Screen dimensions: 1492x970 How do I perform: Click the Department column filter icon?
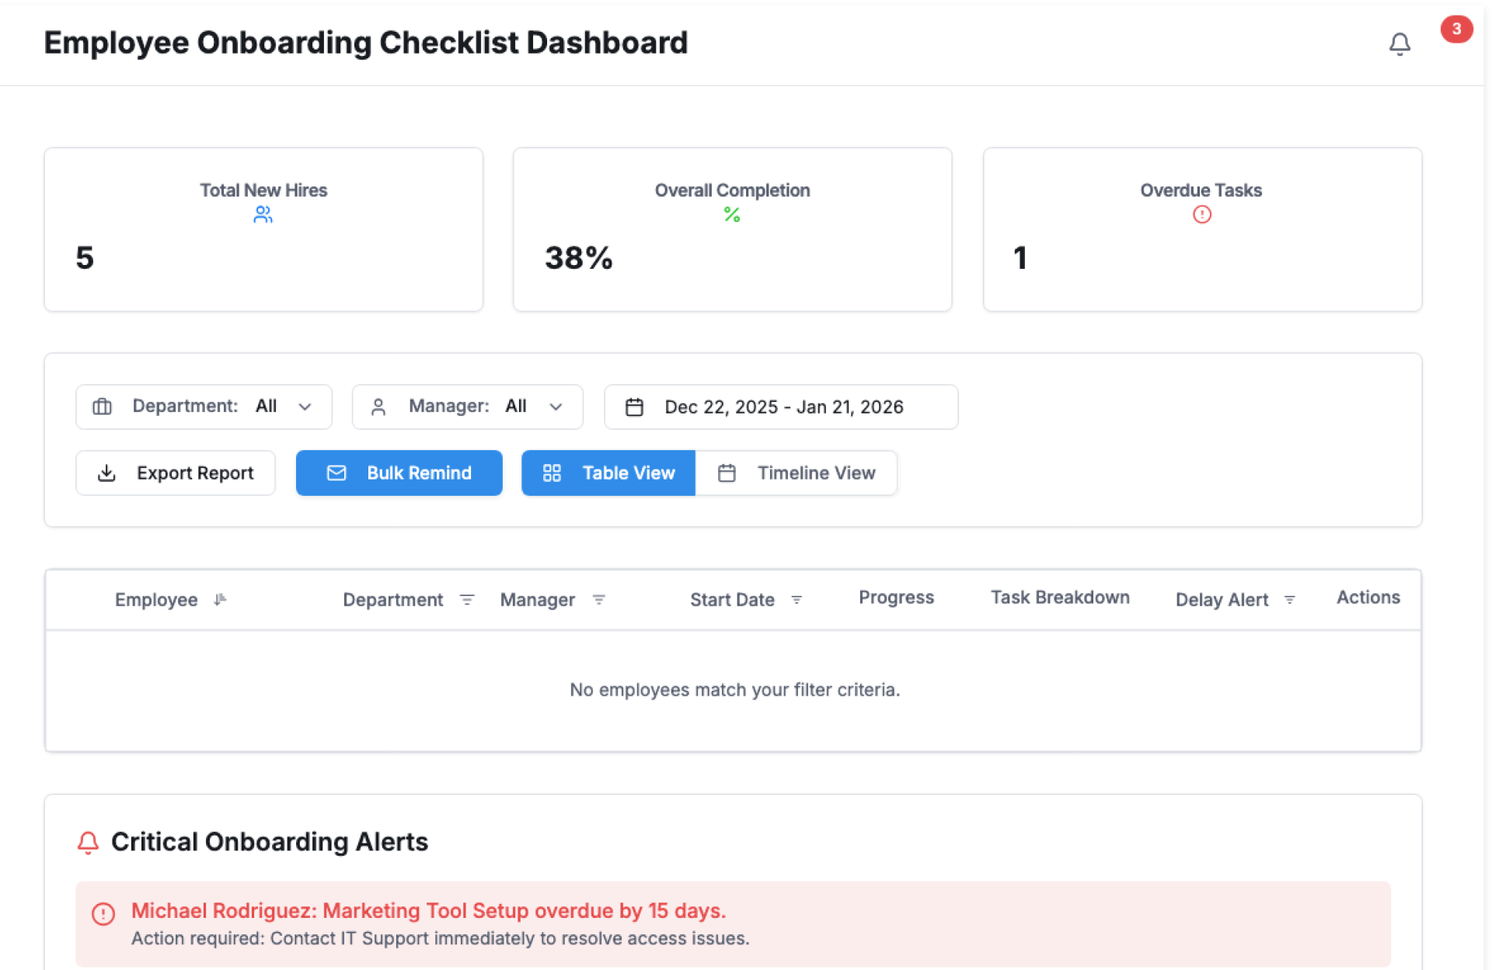pyautogui.click(x=466, y=600)
